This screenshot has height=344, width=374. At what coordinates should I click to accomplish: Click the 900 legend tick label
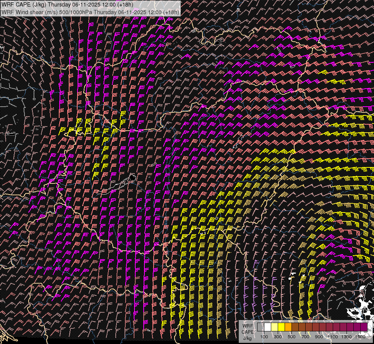click(319, 337)
